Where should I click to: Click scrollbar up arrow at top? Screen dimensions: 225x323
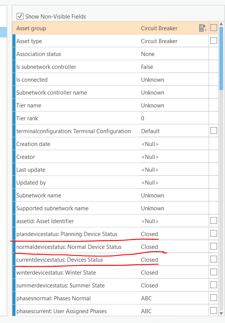point(221,24)
